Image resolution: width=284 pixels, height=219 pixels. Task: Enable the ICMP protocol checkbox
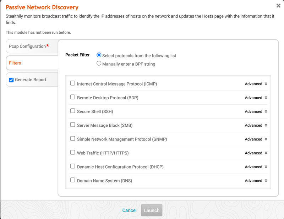point(73,83)
